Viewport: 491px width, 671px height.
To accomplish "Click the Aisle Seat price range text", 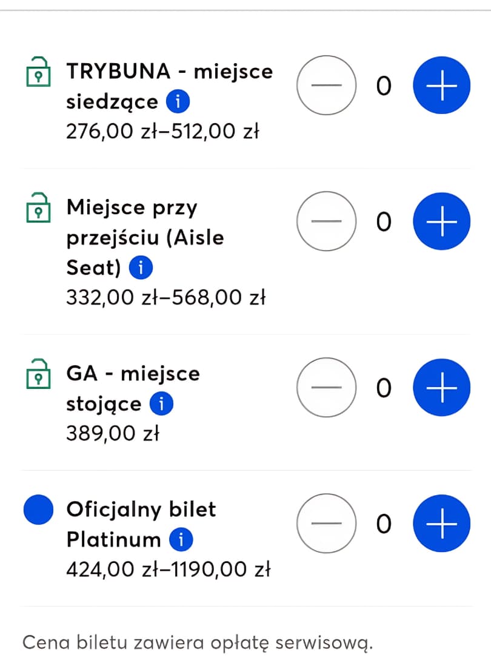I will point(165,298).
